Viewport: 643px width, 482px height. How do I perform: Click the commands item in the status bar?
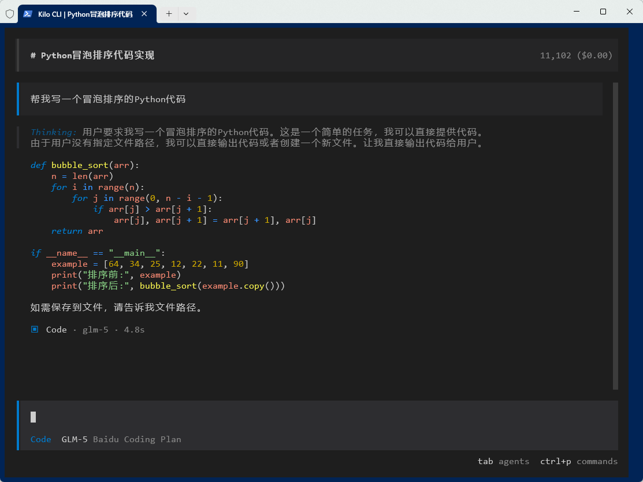pyautogui.click(x=597, y=461)
